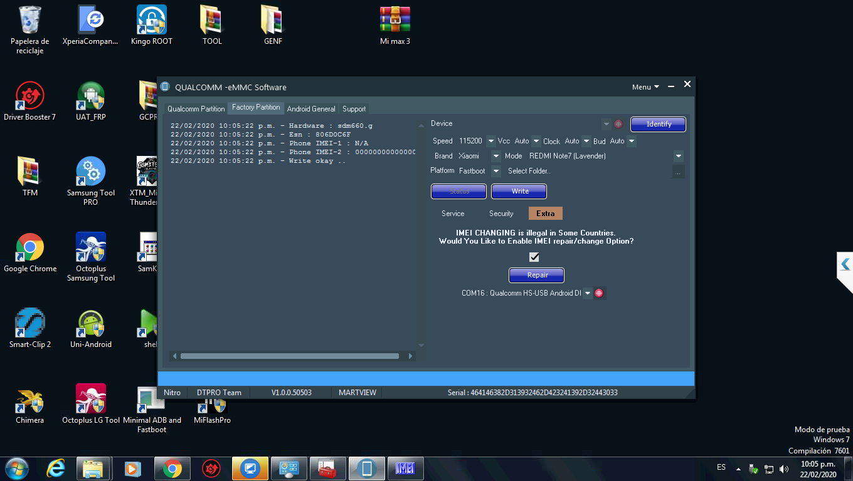Expand the Vcc Auto dropdown

[x=536, y=141]
